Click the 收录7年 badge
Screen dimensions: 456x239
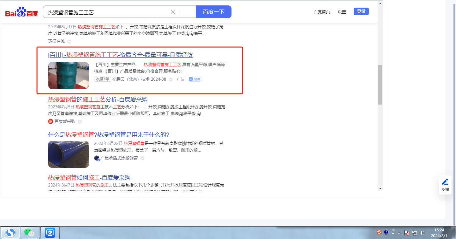coord(102,79)
